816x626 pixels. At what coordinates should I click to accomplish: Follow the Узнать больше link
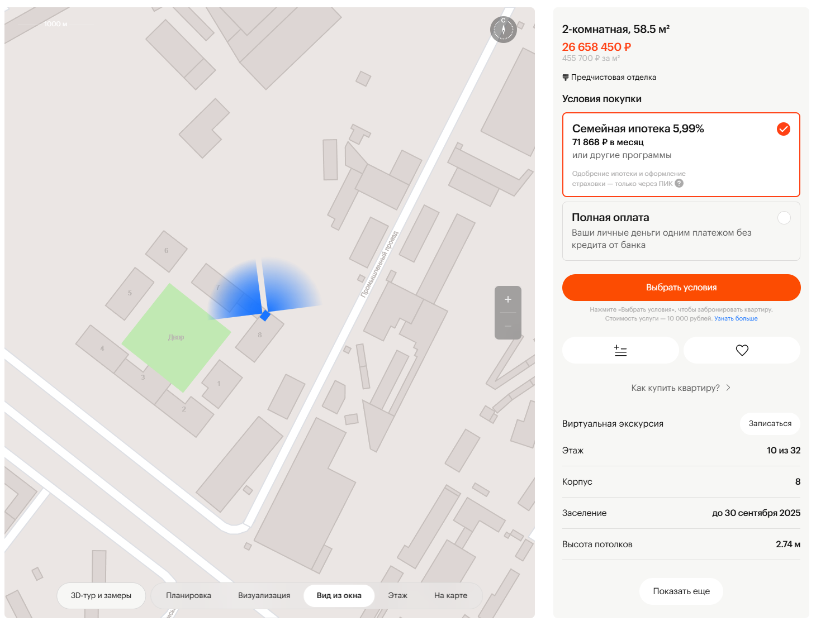coord(736,319)
